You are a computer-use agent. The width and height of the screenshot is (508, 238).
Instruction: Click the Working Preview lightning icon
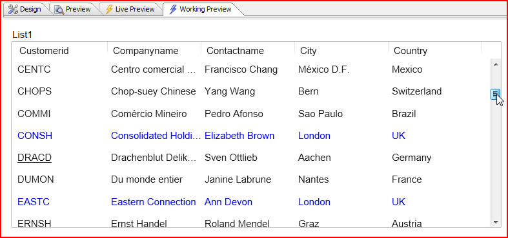(x=174, y=10)
